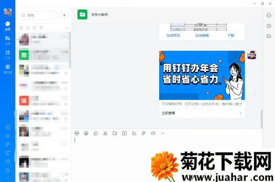Open the 通讯录 contacts section
The image size is (275, 182).
pos(8,69)
